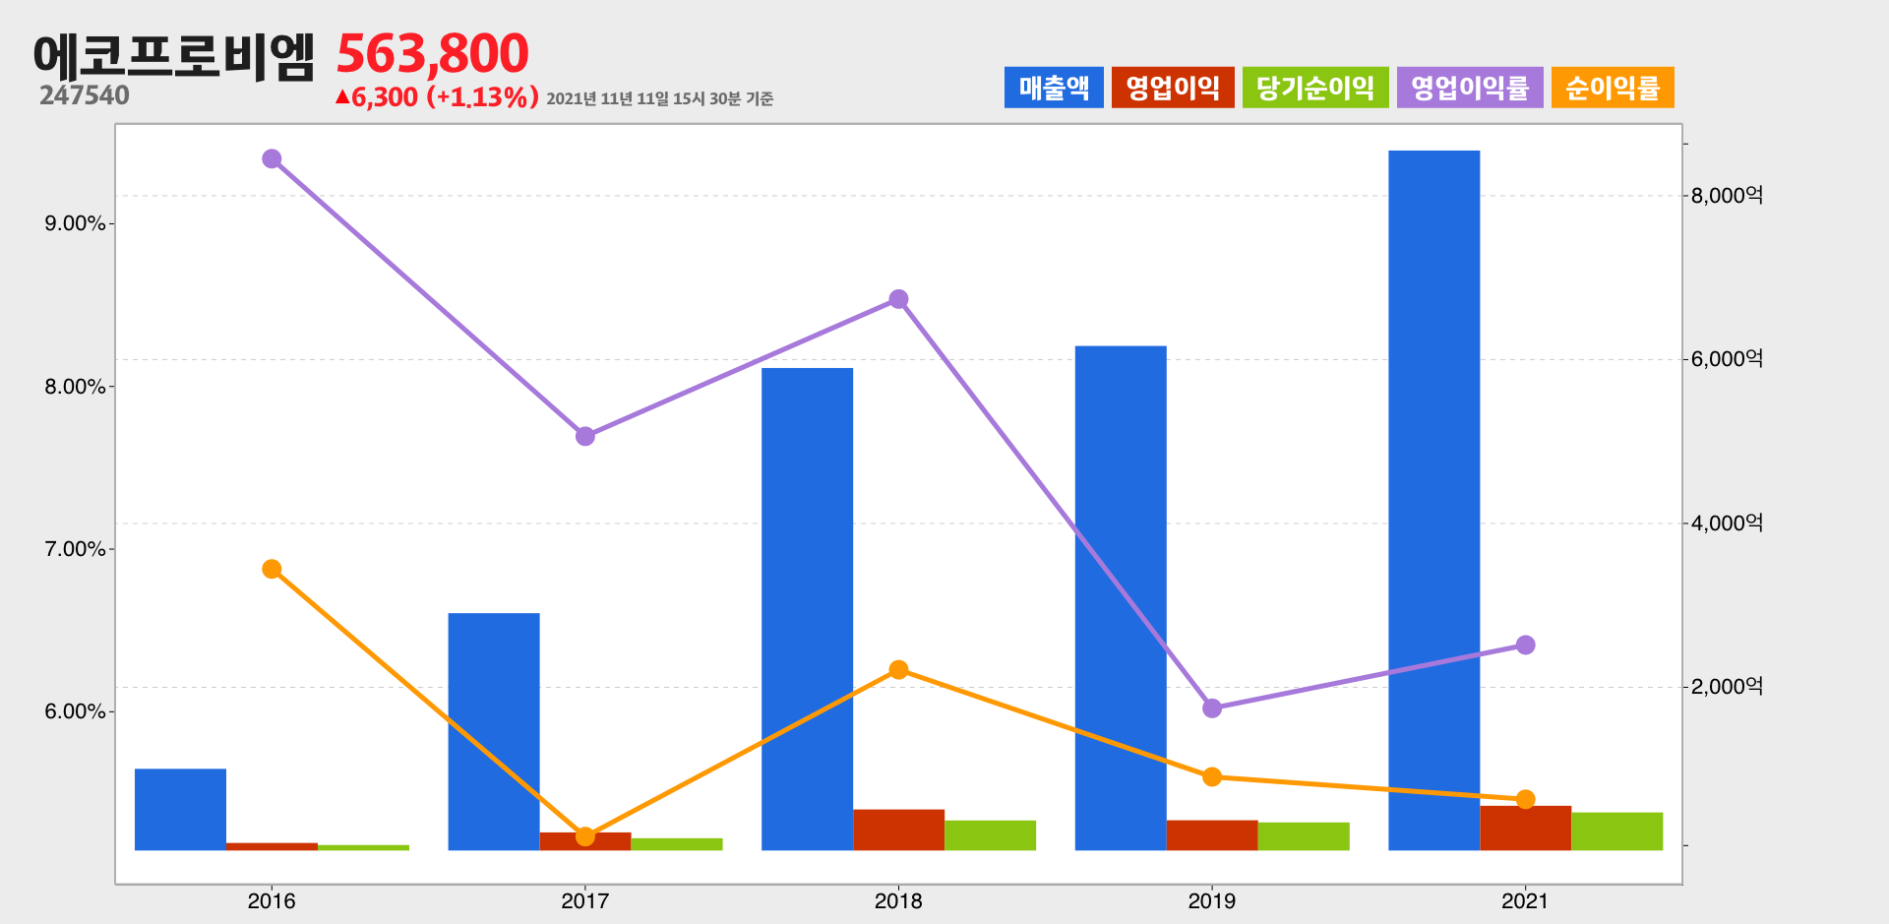Click the 2019 x-axis label
Viewport: 1889px width, 924px height.
click(1212, 900)
